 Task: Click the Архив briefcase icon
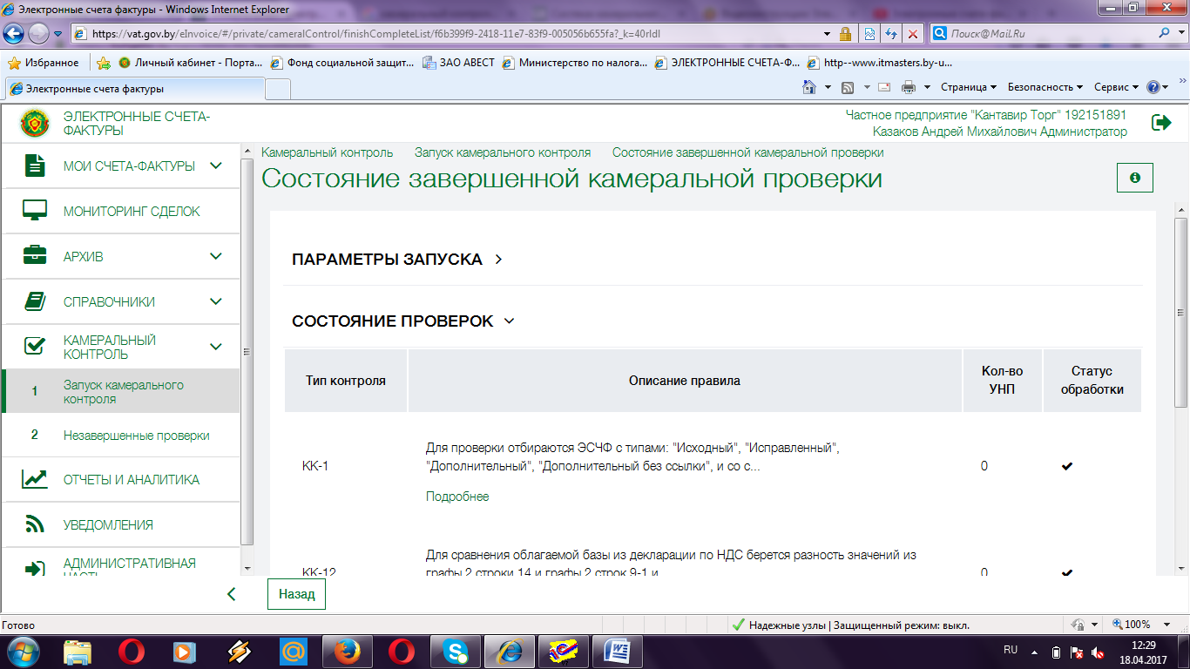[x=35, y=256]
